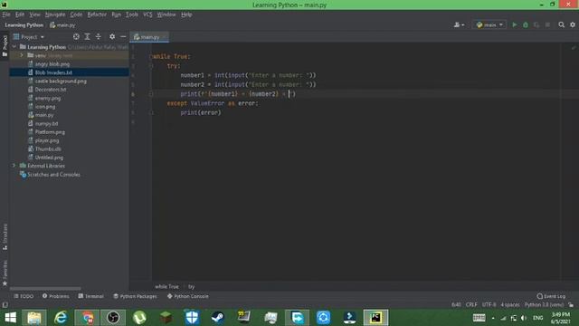
Task: Click Run with Coverage icon
Action: click(x=536, y=24)
